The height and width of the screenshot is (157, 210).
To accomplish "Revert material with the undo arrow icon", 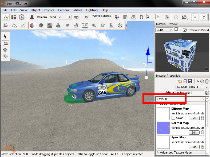I will [197, 81].
